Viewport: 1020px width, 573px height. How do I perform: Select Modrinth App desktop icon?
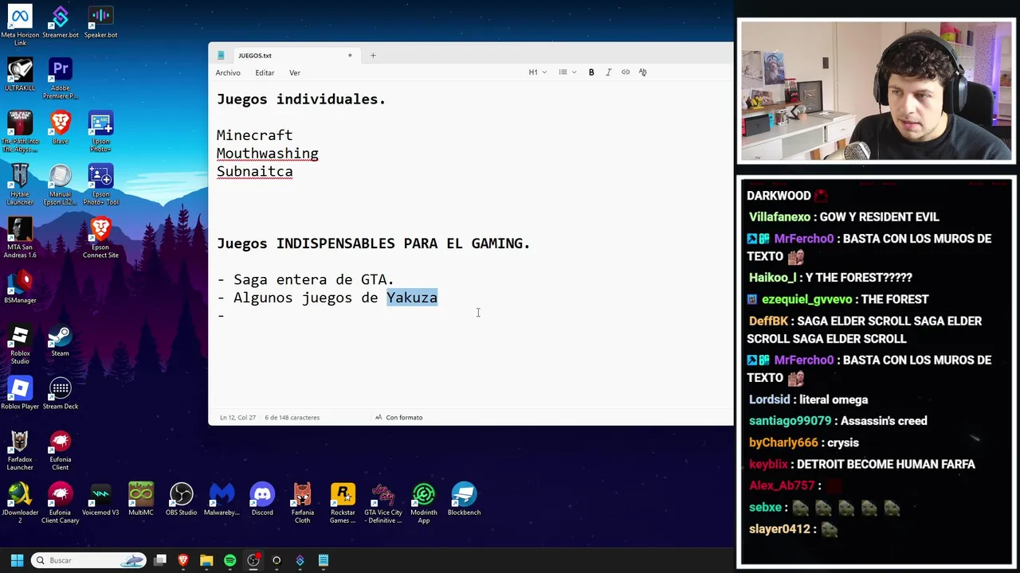click(424, 502)
